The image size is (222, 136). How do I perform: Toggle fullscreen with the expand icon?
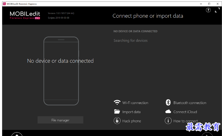click(217, 10)
